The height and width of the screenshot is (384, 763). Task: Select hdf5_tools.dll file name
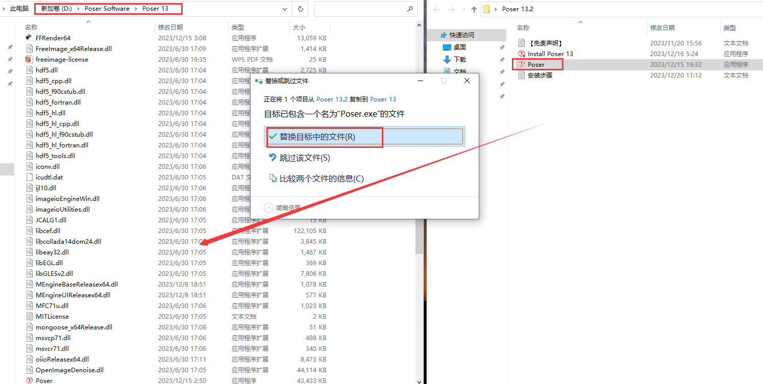56,156
